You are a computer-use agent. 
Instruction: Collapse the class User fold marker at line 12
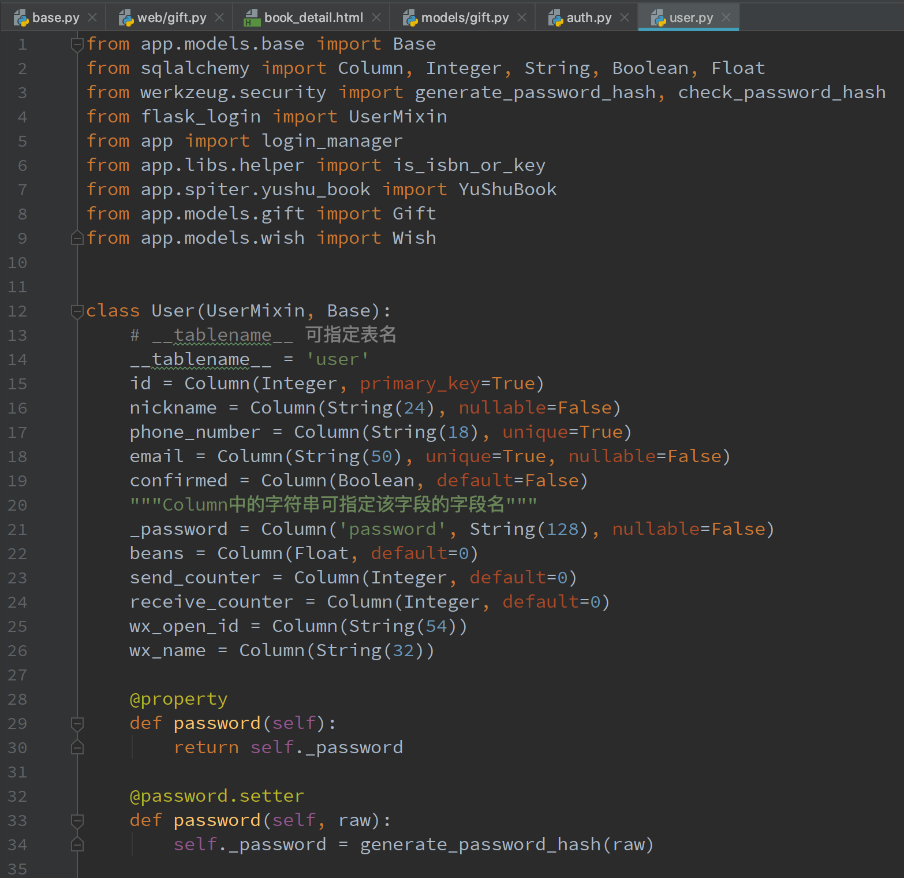[77, 311]
